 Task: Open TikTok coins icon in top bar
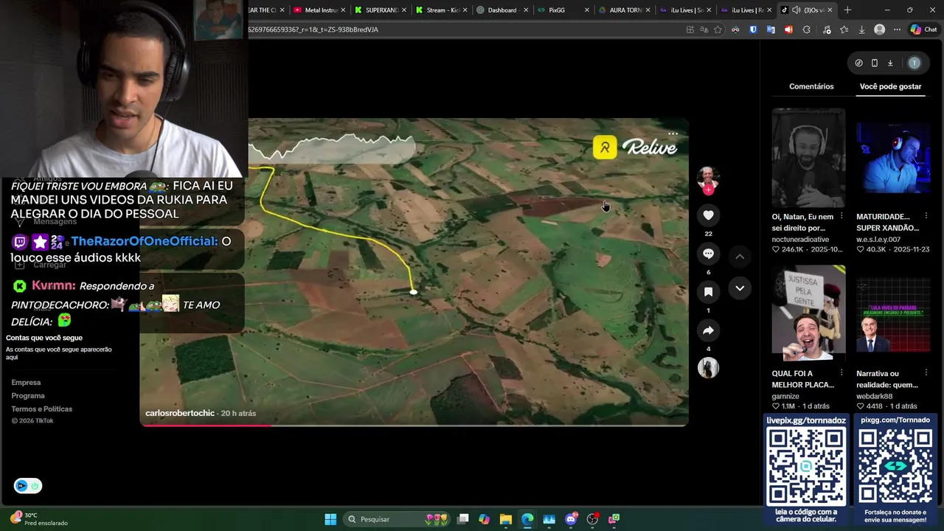[858, 63]
